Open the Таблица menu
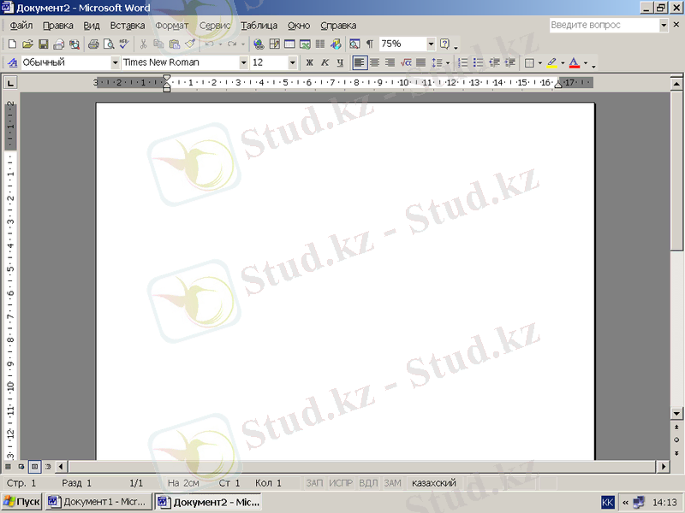 click(259, 26)
